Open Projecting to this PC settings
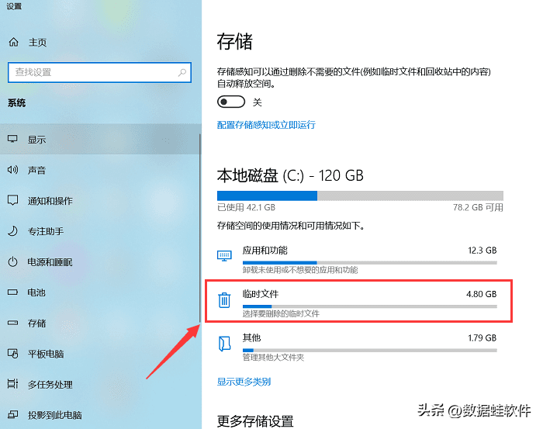543x429 pixels. coord(54,415)
